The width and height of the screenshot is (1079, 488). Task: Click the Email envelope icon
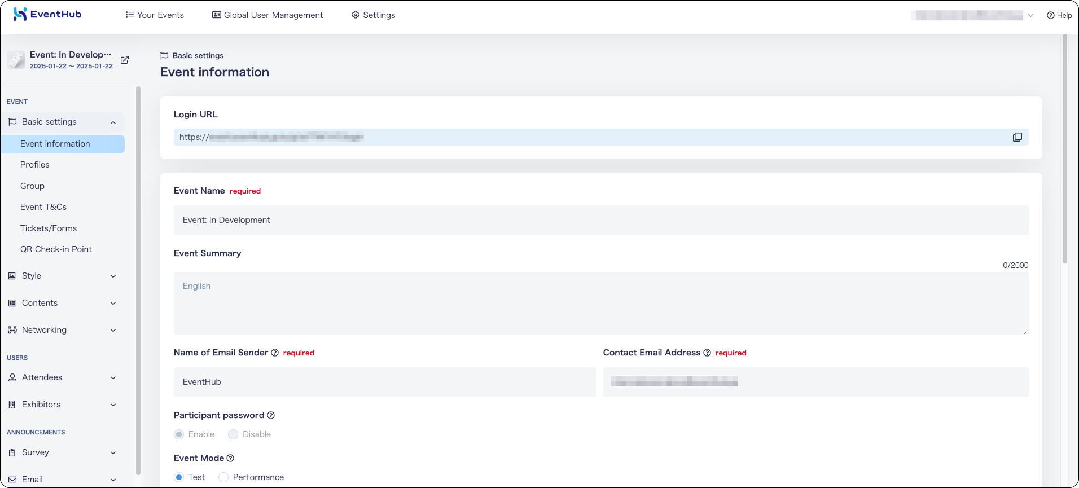coord(12,480)
